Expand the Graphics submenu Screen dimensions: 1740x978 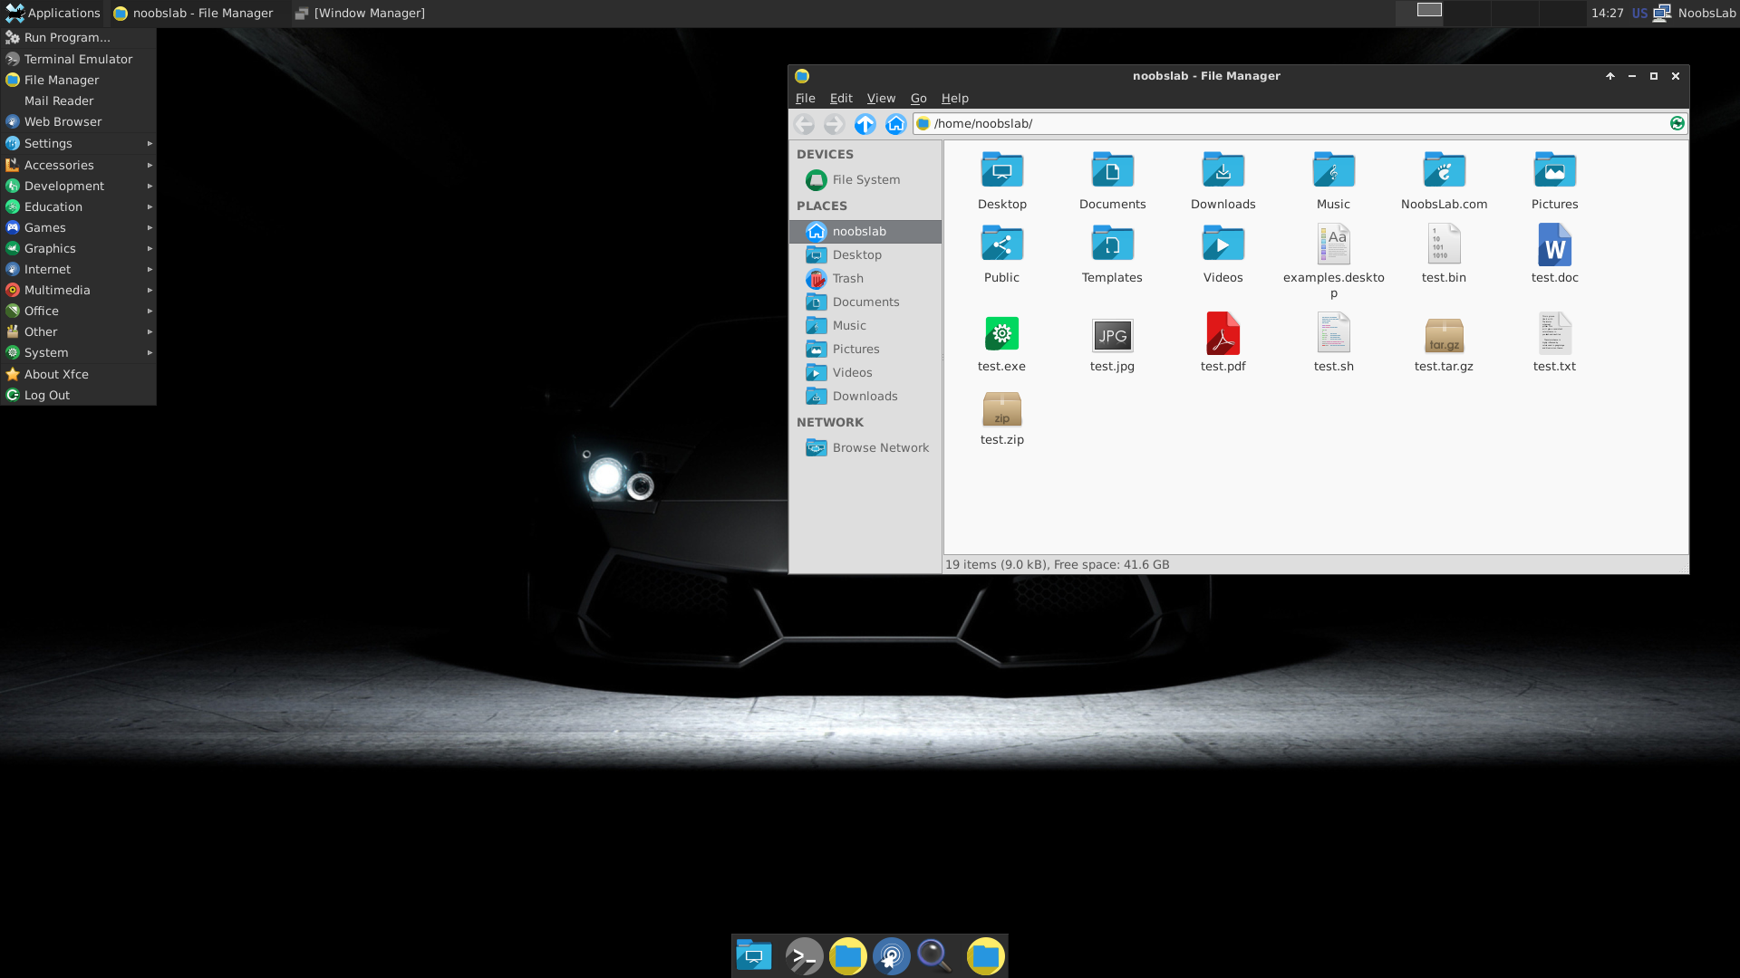pyautogui.click(x=78, y=248)
